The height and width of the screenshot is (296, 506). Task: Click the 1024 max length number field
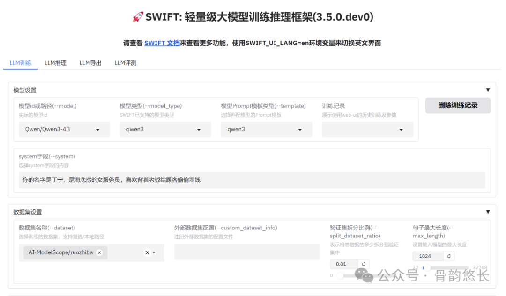[428, 256]
